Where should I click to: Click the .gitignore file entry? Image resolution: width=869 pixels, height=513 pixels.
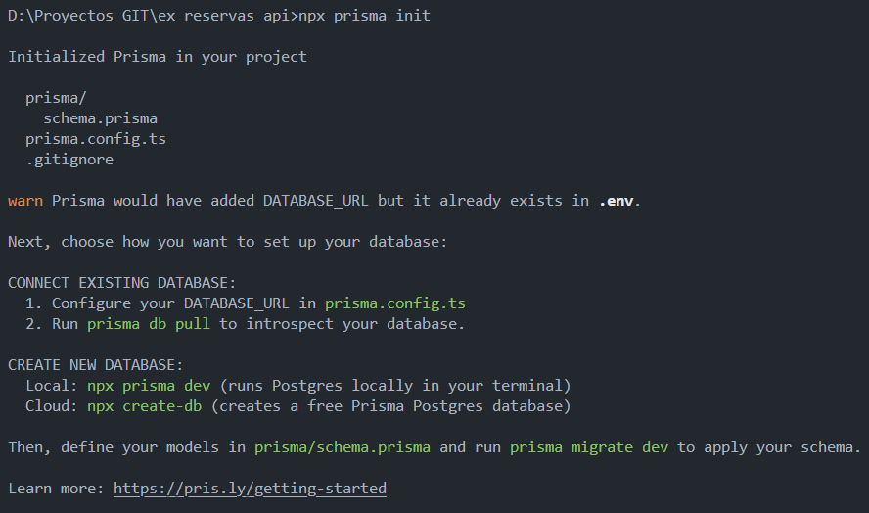click(x=69, y=160)
